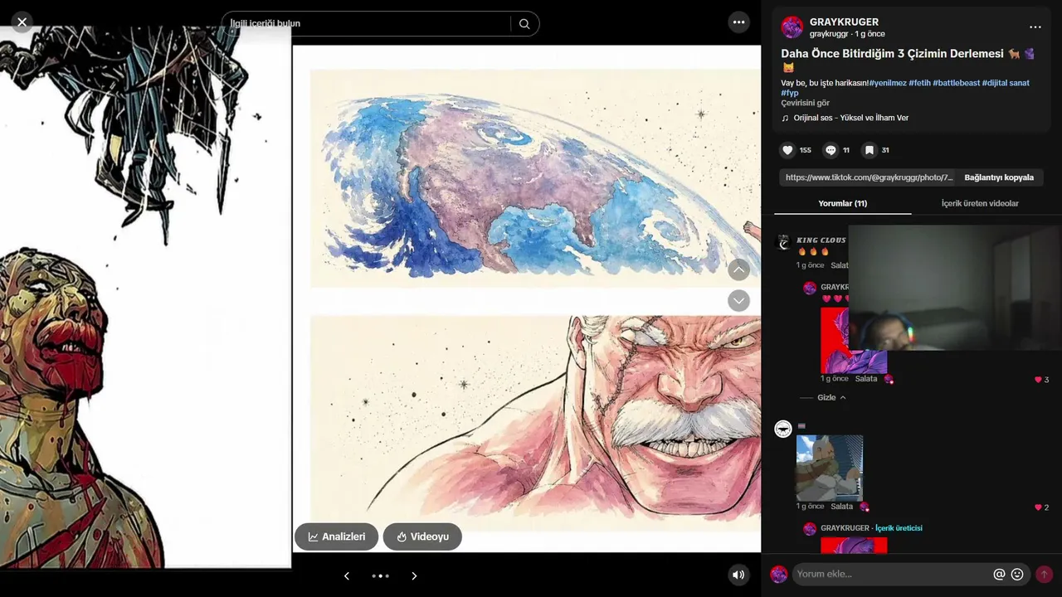Send the comment with the arrow button
Viewport: 1062px width, 597px height.
(x=1044, y=574)
